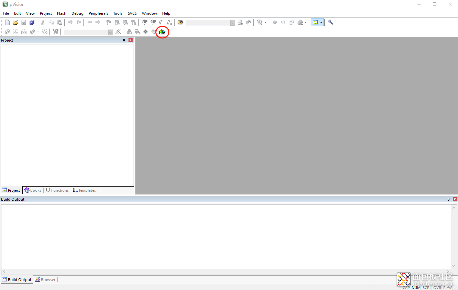Open Find in Files folder-binoculars icon
This screenshot has height=290, width=458.
coord(180,22)
